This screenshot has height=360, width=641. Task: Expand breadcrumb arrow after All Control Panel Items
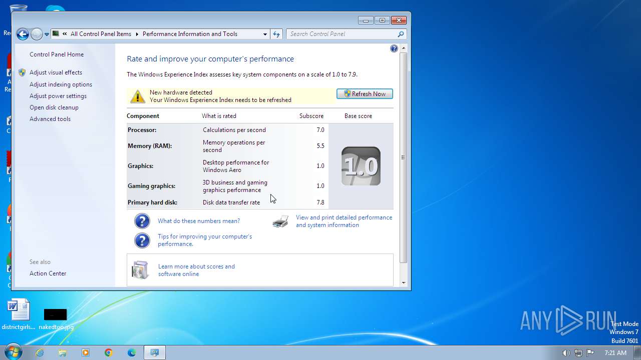click(x=137, y=34)
